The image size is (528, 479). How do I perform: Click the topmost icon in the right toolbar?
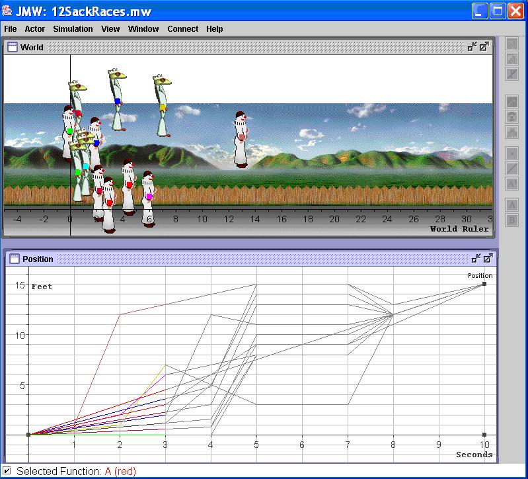pyautogui.click(x=512, y=44)
